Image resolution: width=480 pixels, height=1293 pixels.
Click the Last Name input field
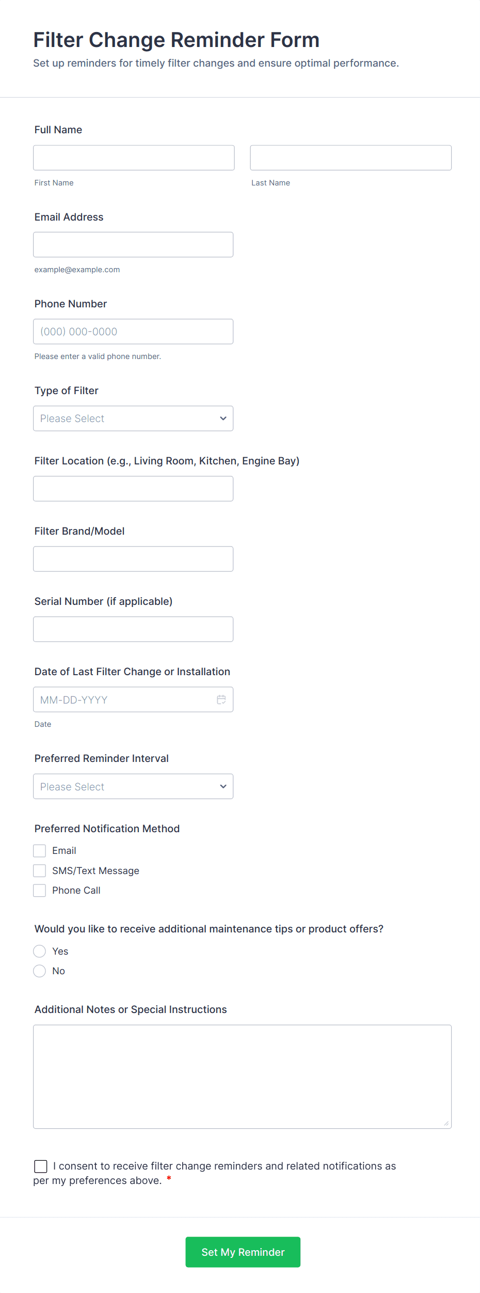[350, 158]
